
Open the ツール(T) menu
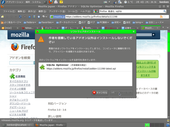click(73, 11)
